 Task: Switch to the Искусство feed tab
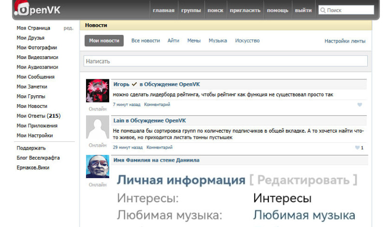tap(247, 41)
